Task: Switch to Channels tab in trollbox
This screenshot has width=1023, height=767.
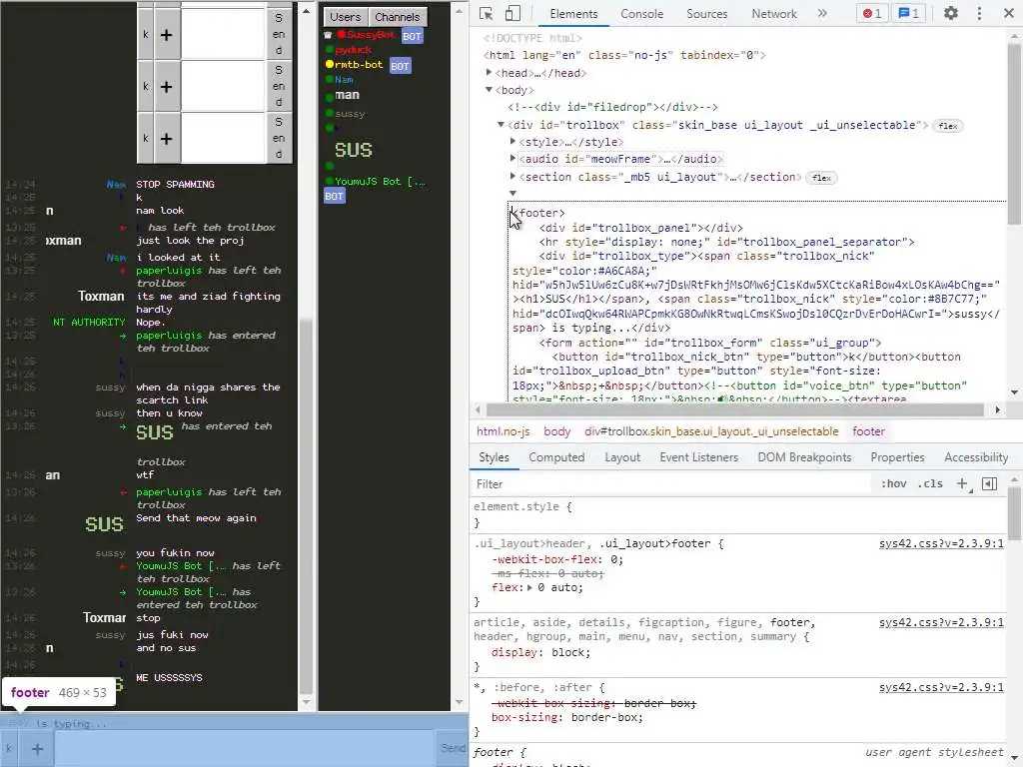Action: [397, 17]
